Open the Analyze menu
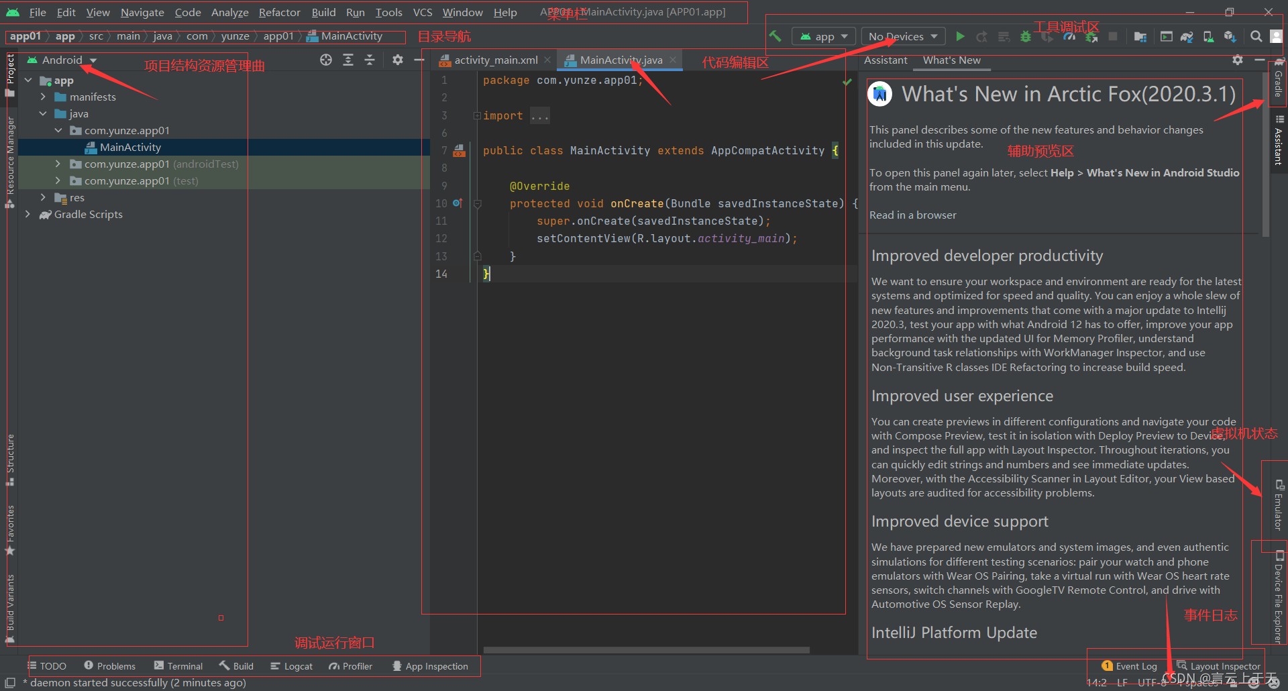 229,12
